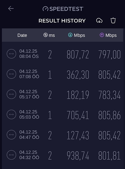Tap the back arrow icon
Image resolution: width=125 pixels, height=169 pixels.
click(11, 8)
